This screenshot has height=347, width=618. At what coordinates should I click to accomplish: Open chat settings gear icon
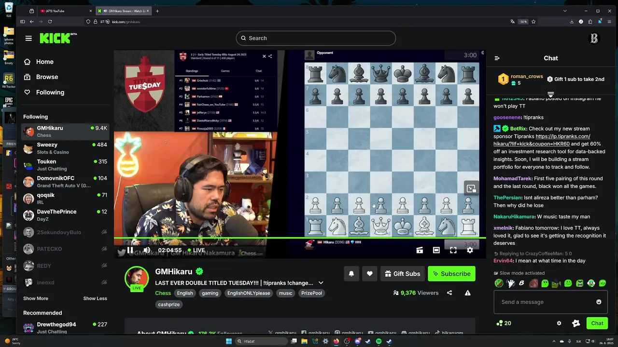(x=559, y=323)
